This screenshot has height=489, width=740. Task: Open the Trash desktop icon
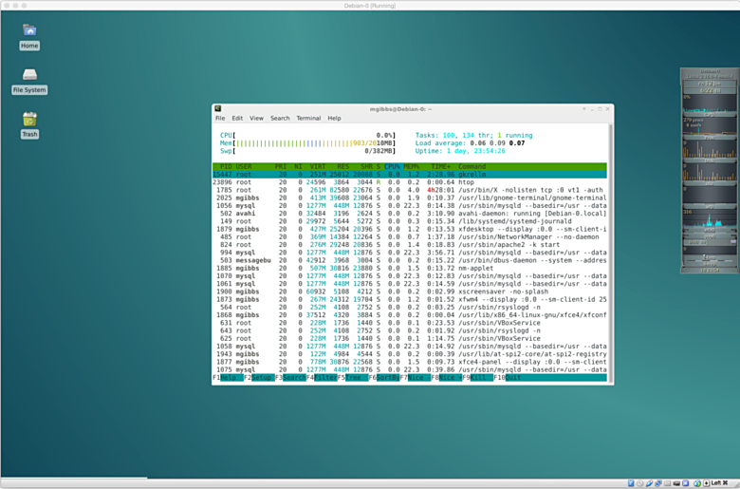tap(29, 120)
